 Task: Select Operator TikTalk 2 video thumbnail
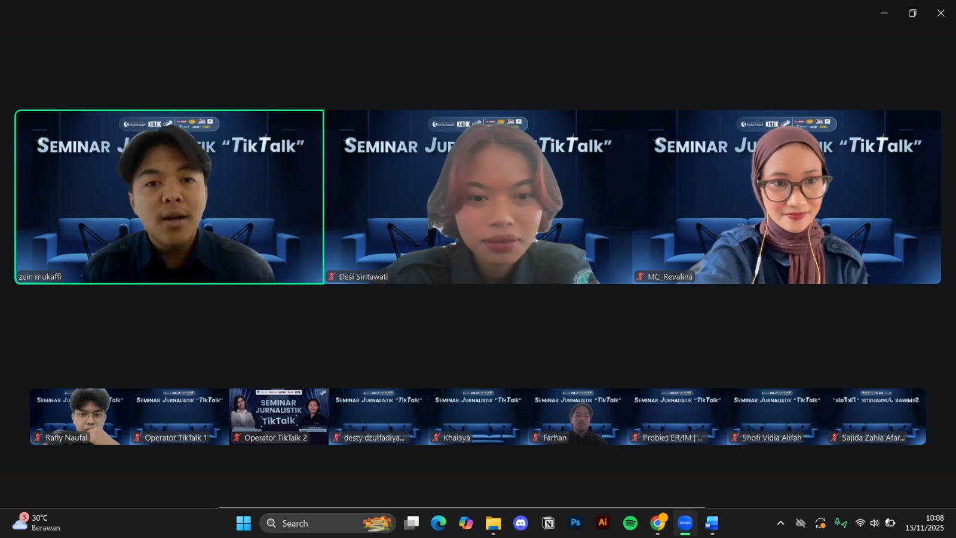[x=278, y=416]
